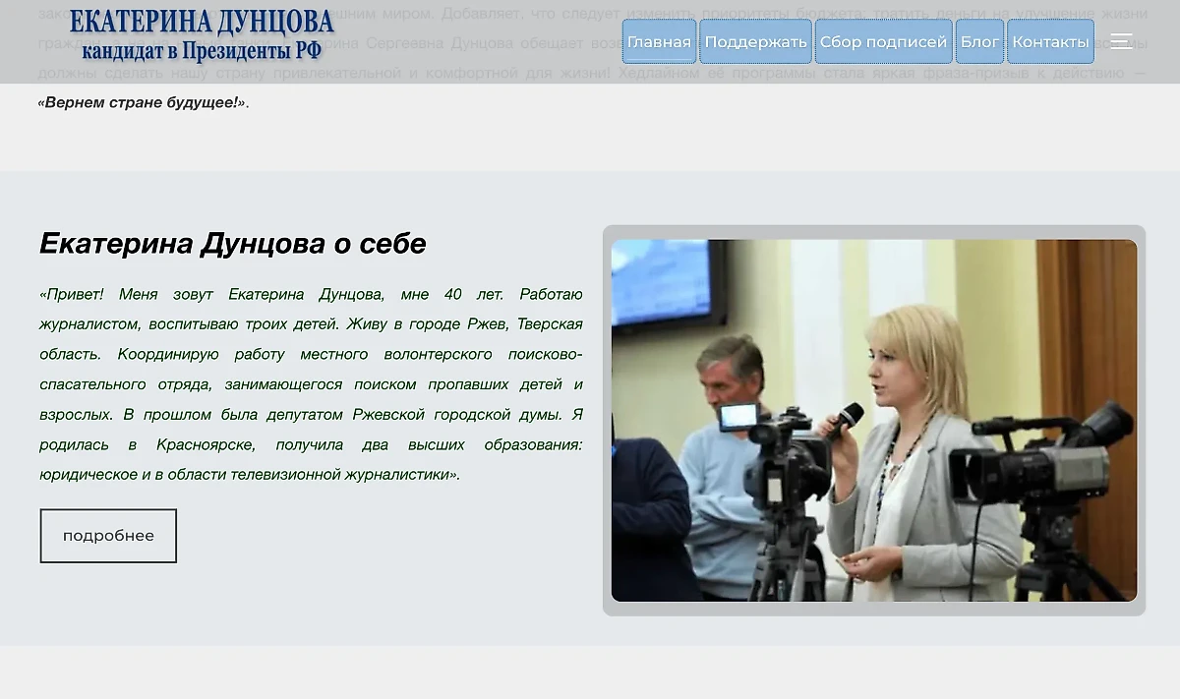
Task: Go to the Главная navigation item
Action: (659, 41)
